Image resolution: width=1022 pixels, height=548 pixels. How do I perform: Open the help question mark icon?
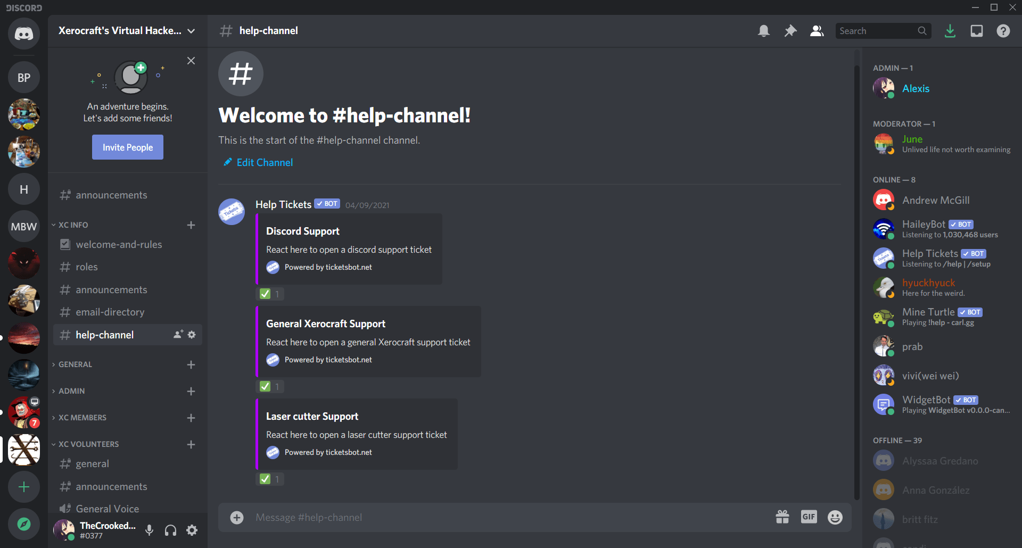(1003, 31)
